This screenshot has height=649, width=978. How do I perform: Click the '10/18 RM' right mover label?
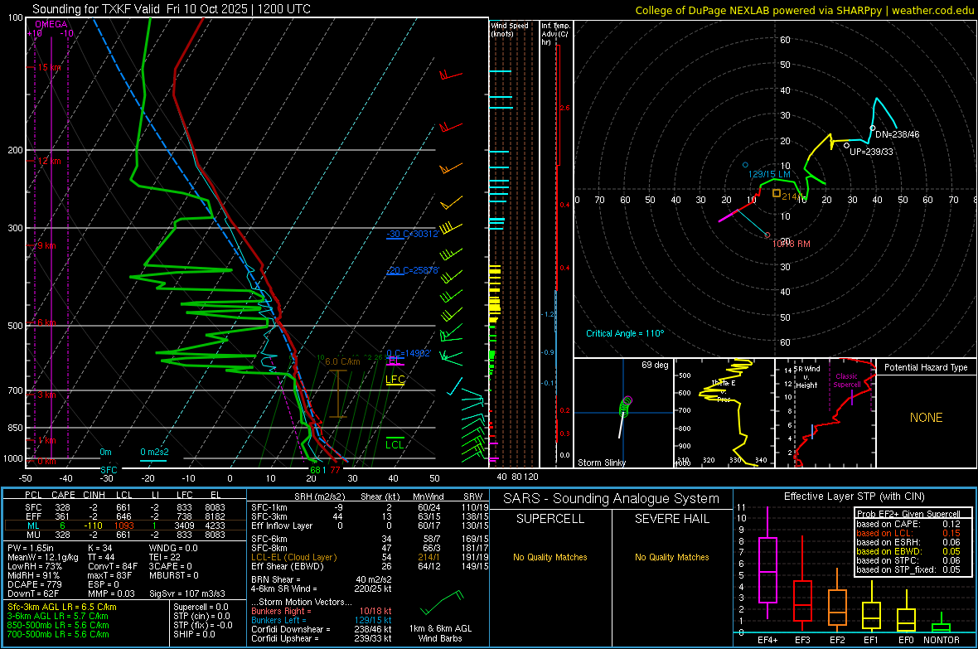tap(791, 244)
